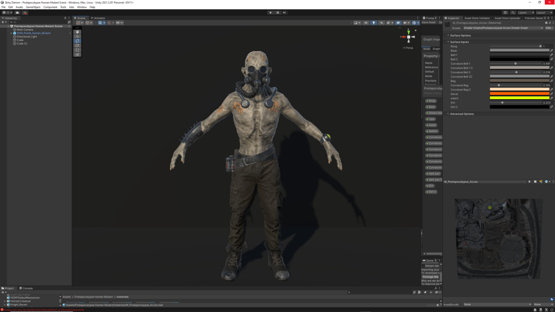Open the Shader selection dropdown
This screenshot has width=555, height=312.
click(503, 28)
